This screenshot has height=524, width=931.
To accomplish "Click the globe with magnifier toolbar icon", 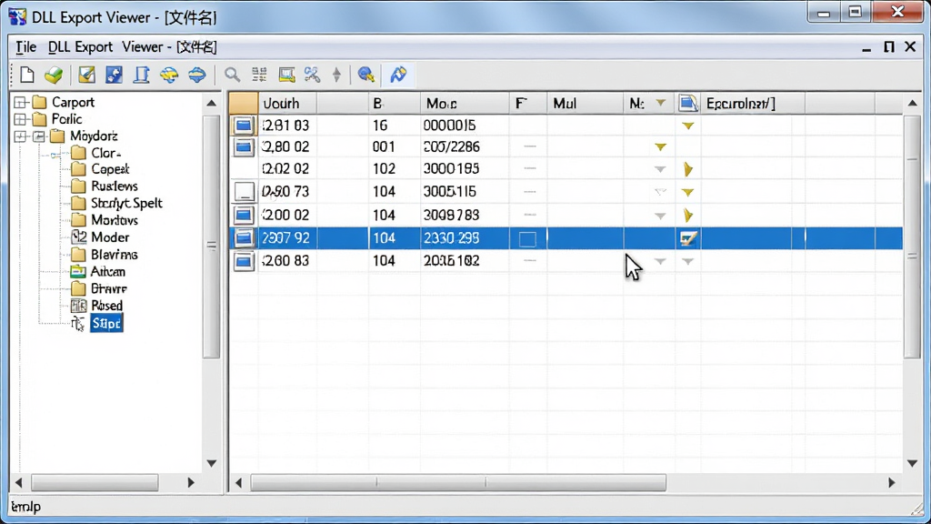I will pos(366,75).
